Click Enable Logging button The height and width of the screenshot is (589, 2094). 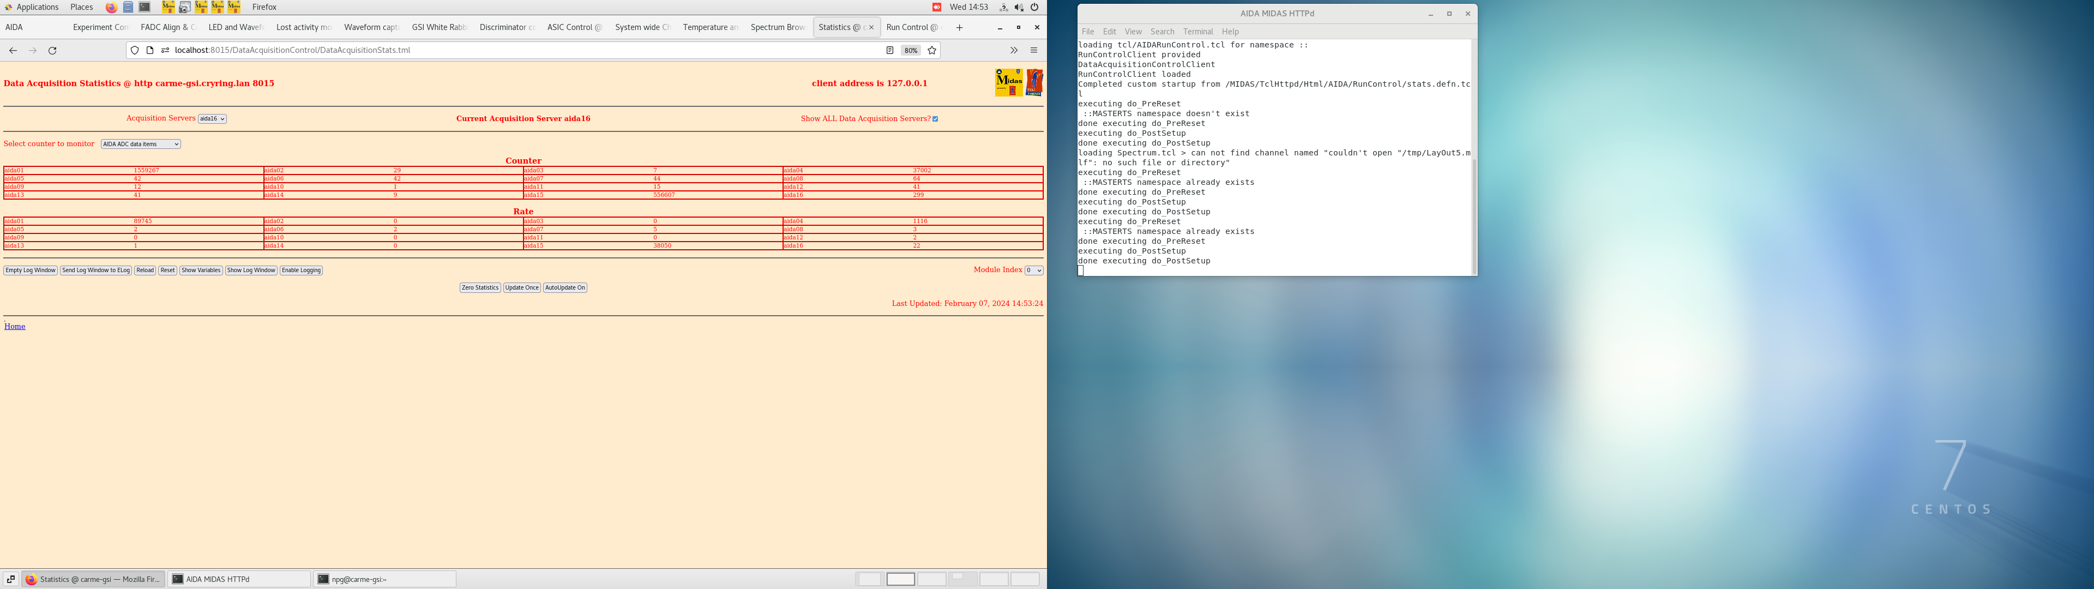coord(301,271)
